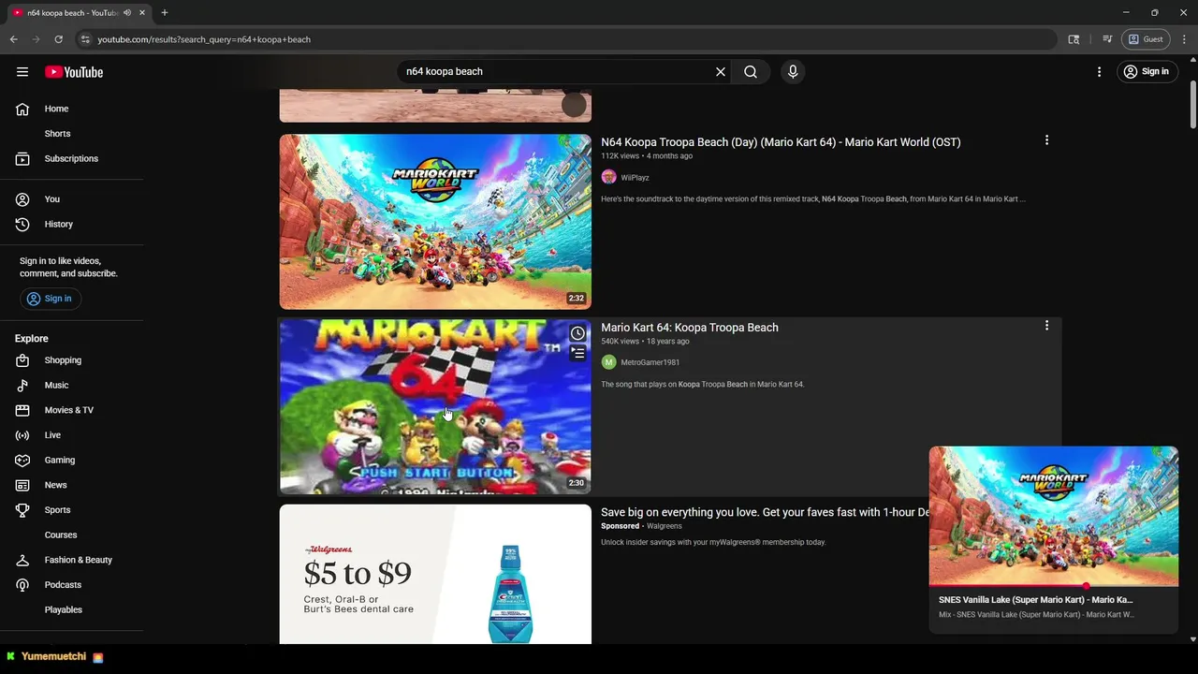Add Mario Kart 64 video to queue
Screen dimensions: 1198x674
pyautogui.click(x=577, y=354)
